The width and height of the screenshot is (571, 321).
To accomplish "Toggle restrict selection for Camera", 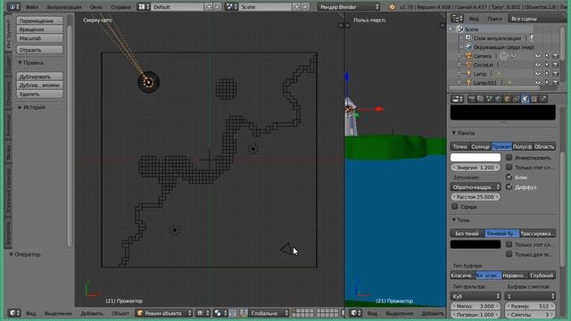I will (547, 56).
